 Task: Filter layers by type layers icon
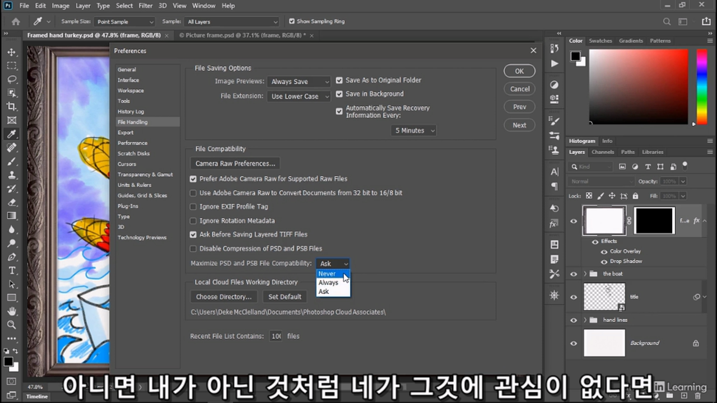(x=648, y=167)
